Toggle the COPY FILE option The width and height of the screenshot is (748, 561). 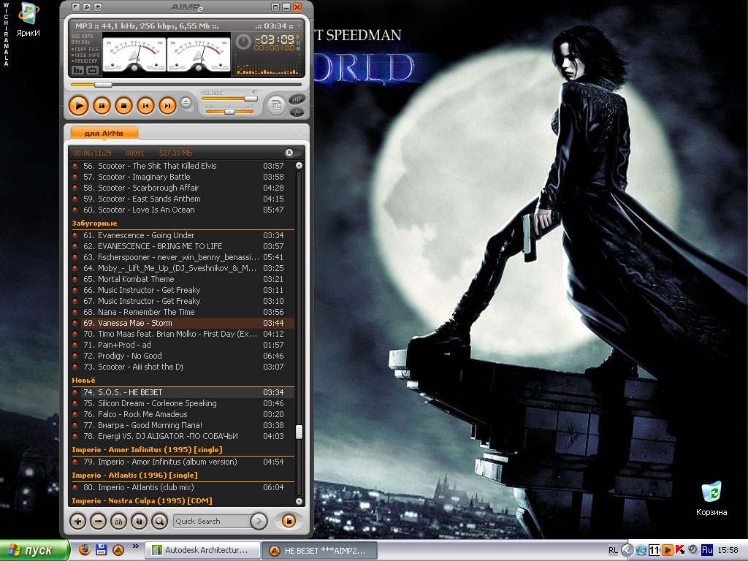(x=85, y=48)
